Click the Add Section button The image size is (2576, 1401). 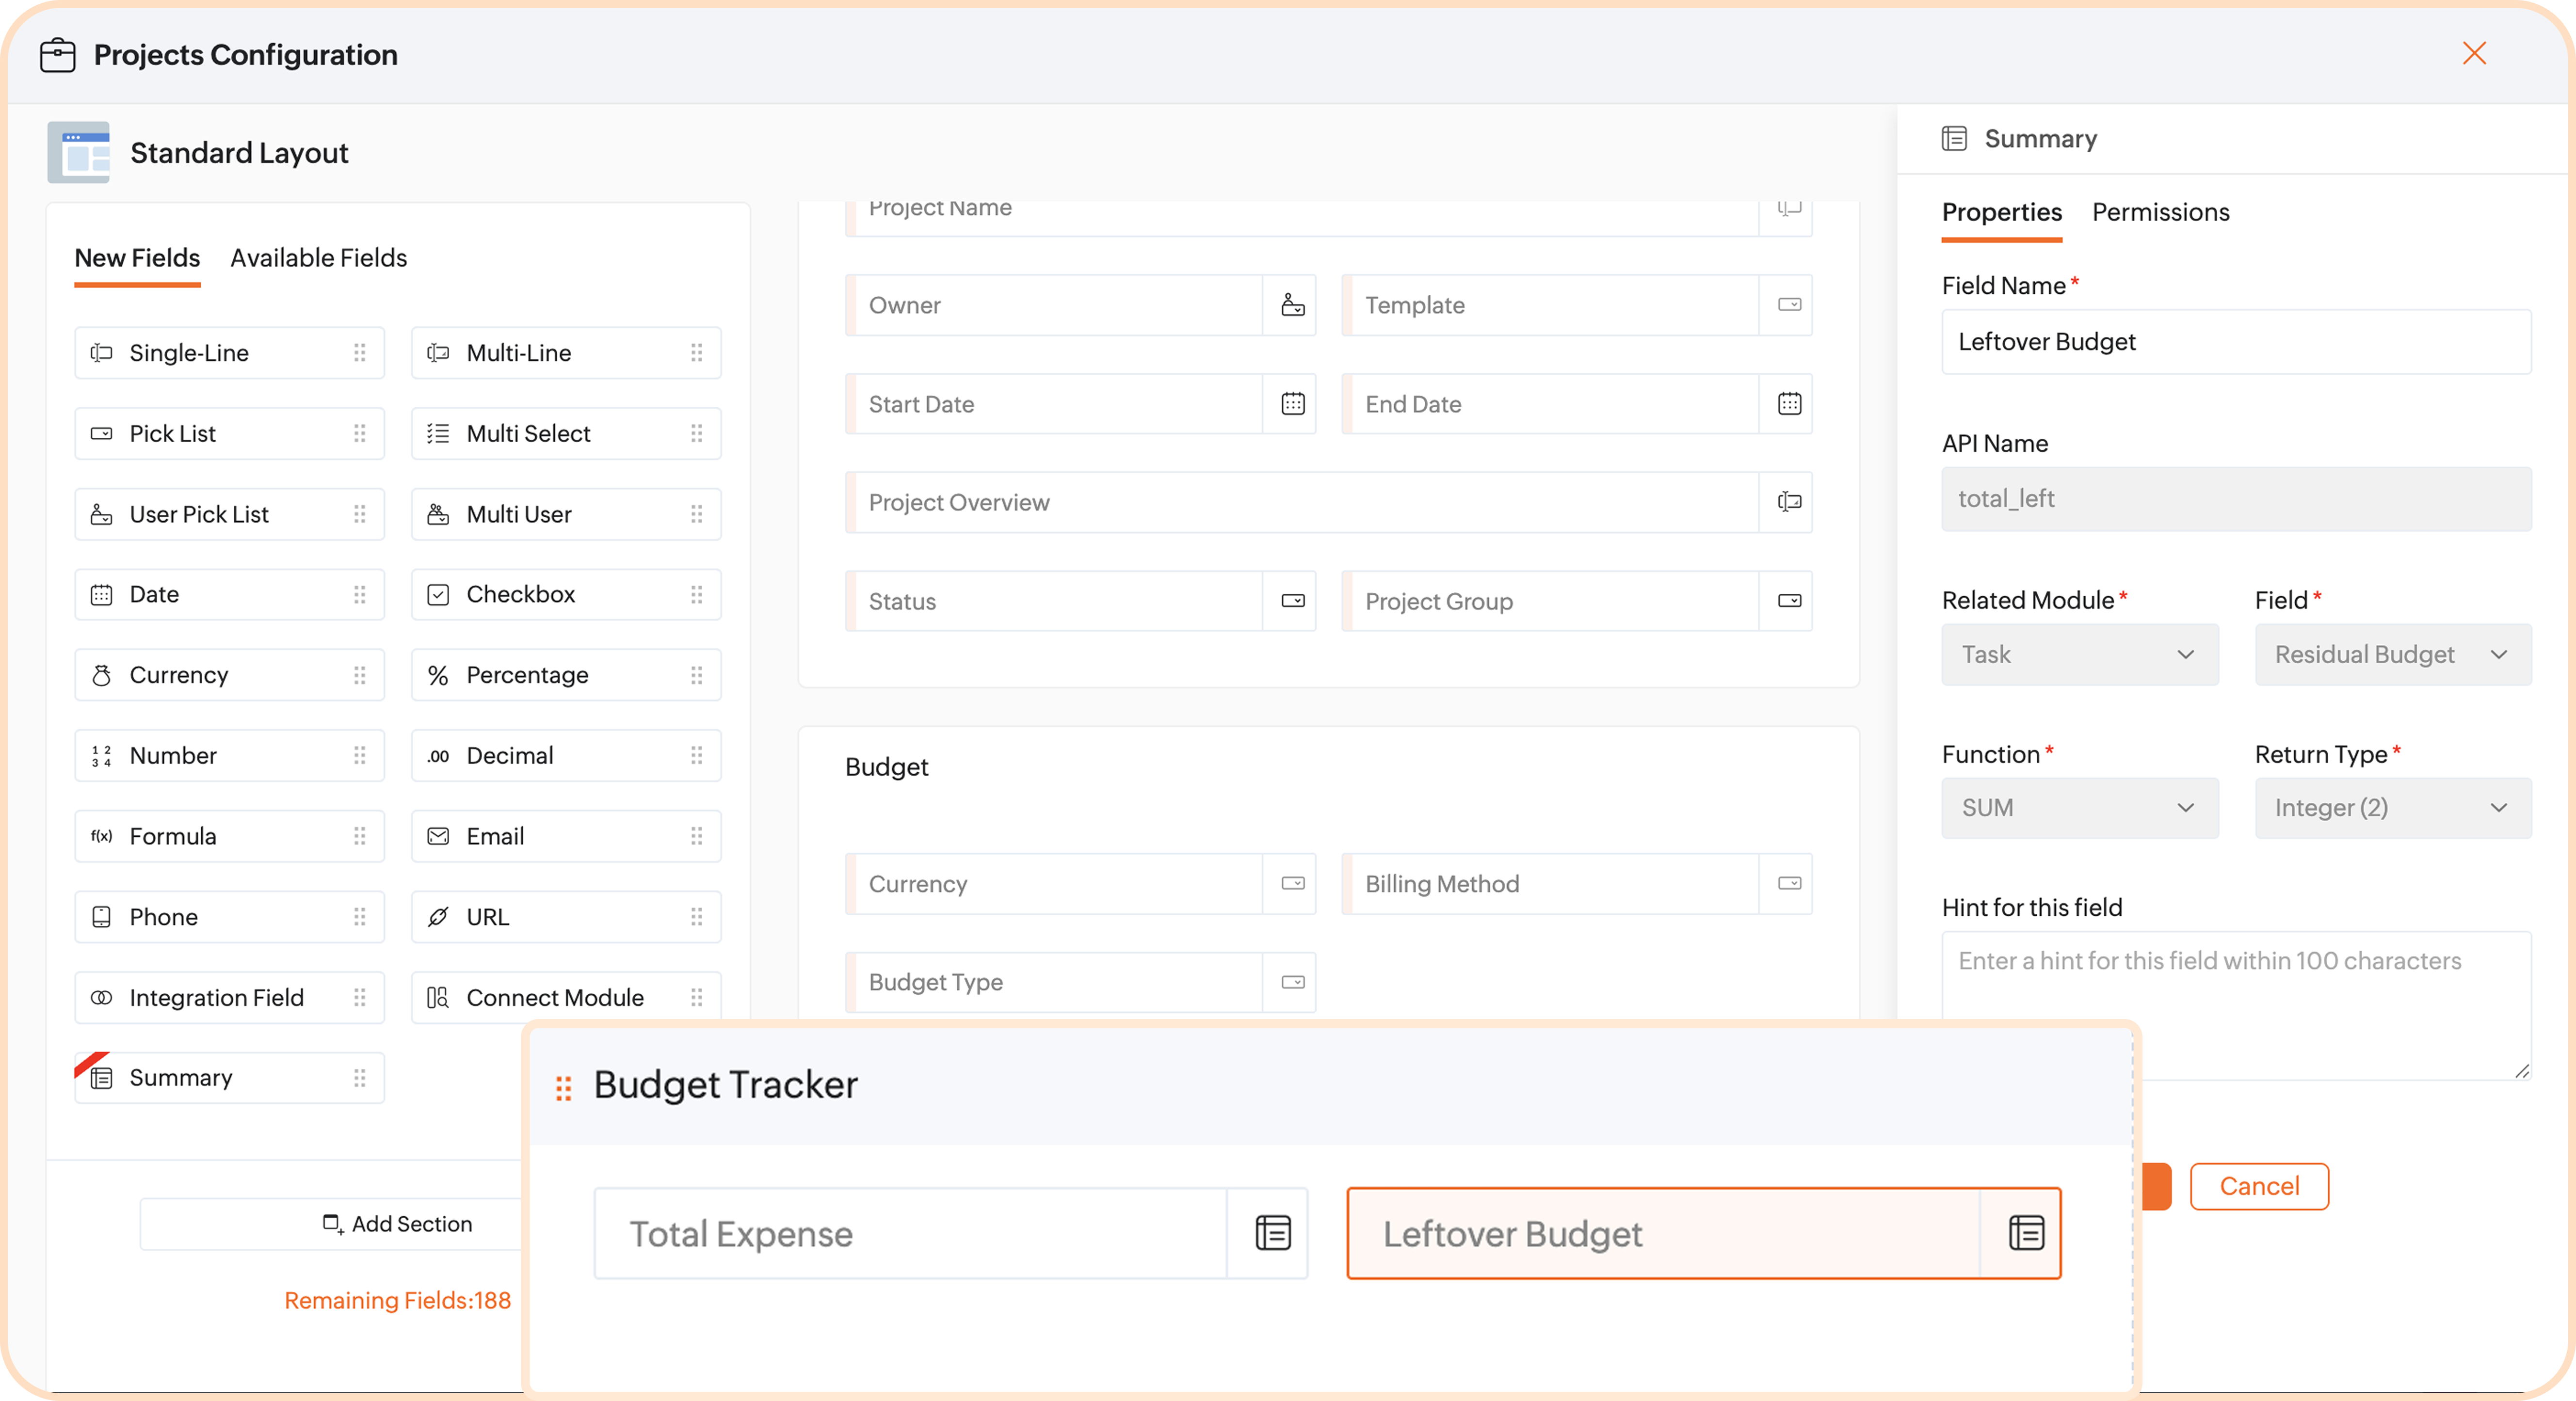coord(398,1224)
